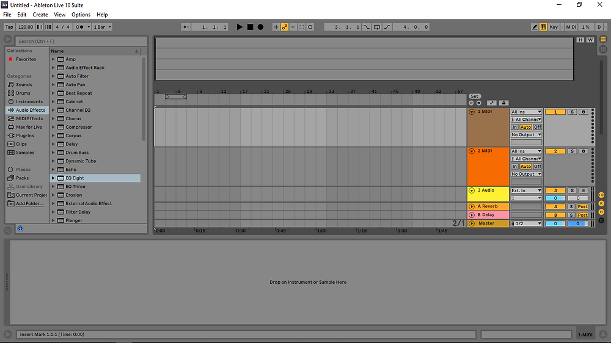611x343 pixels.
Task: Click 3 Audio track volume slider
Action: point(555,198)
